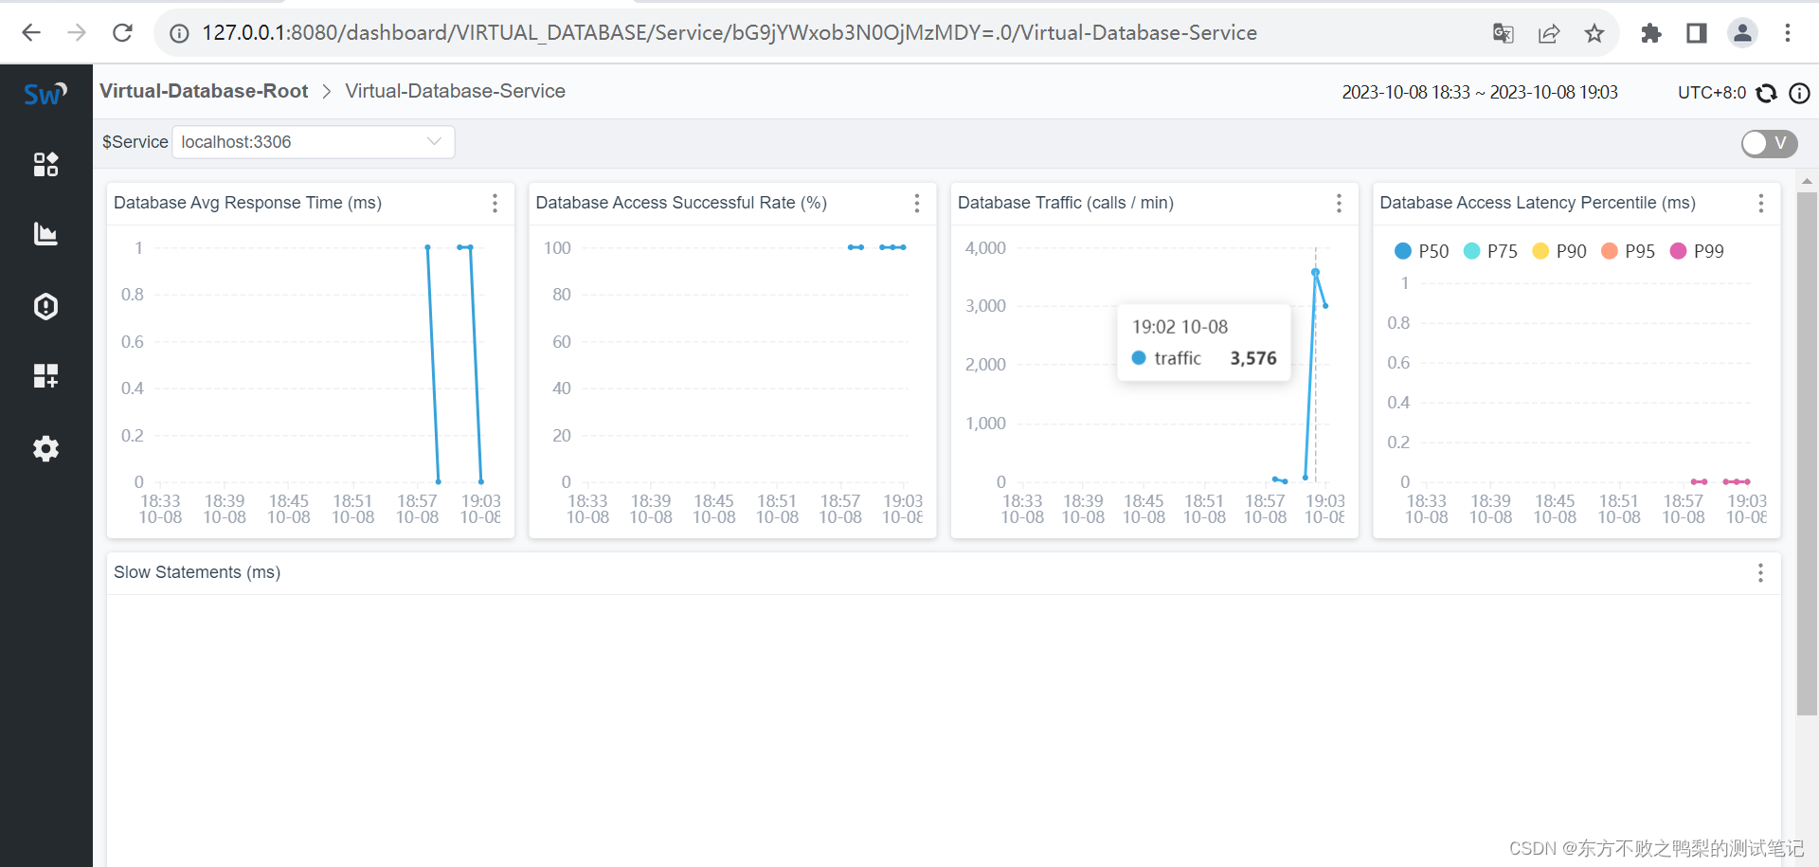Go forward in browser history
The height and width of the screenshot is (867, 1819).
pyautogui.click(x=77, y=33)
